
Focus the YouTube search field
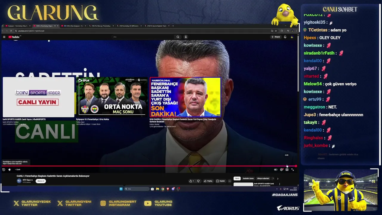[x=143, y=37]
